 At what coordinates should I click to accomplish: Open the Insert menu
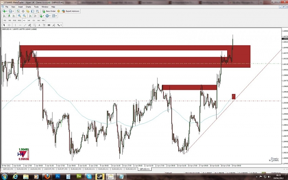pyautogui.click(x=20, y=7)
